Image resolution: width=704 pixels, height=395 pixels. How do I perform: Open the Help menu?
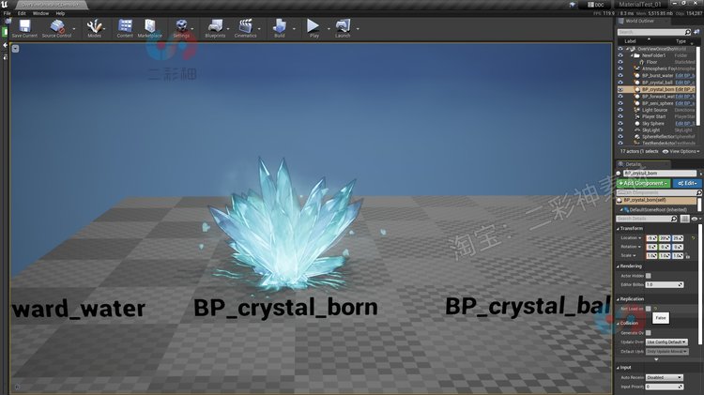pos(60,13)
